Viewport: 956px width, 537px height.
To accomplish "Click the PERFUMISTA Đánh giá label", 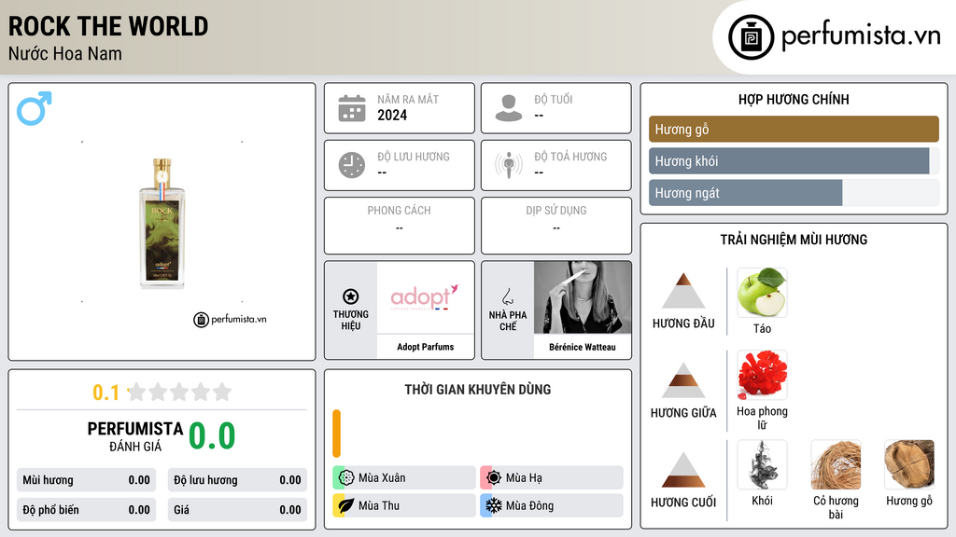I will [x=135, y=436].
